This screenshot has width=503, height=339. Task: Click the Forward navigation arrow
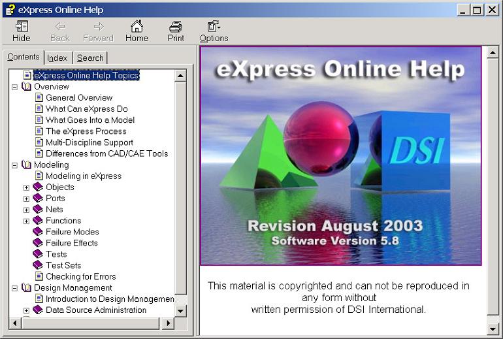pos(98,31)
